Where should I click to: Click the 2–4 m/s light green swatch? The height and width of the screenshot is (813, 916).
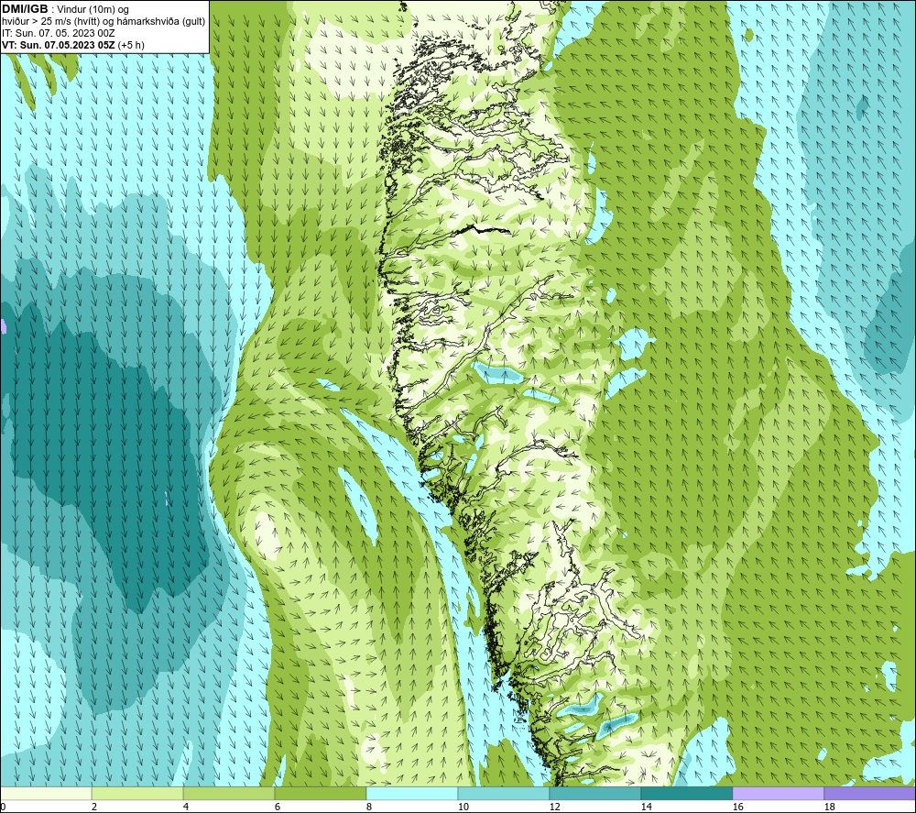click(137, 793)
